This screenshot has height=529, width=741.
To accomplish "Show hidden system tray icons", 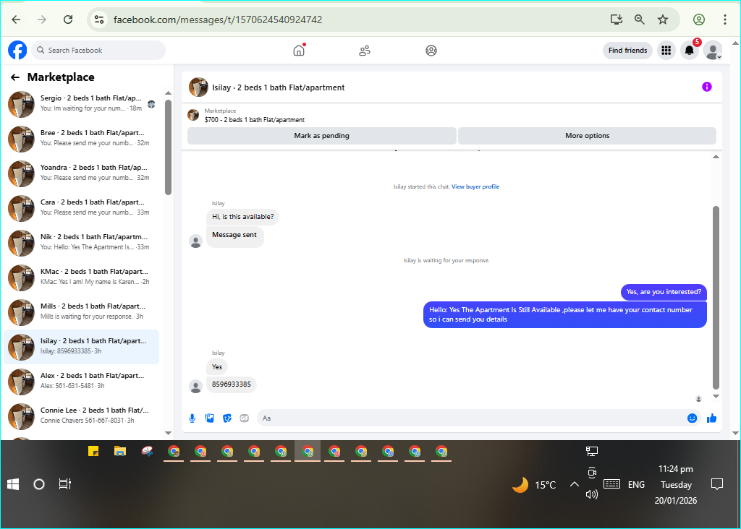I will click(x=574, y=484).
